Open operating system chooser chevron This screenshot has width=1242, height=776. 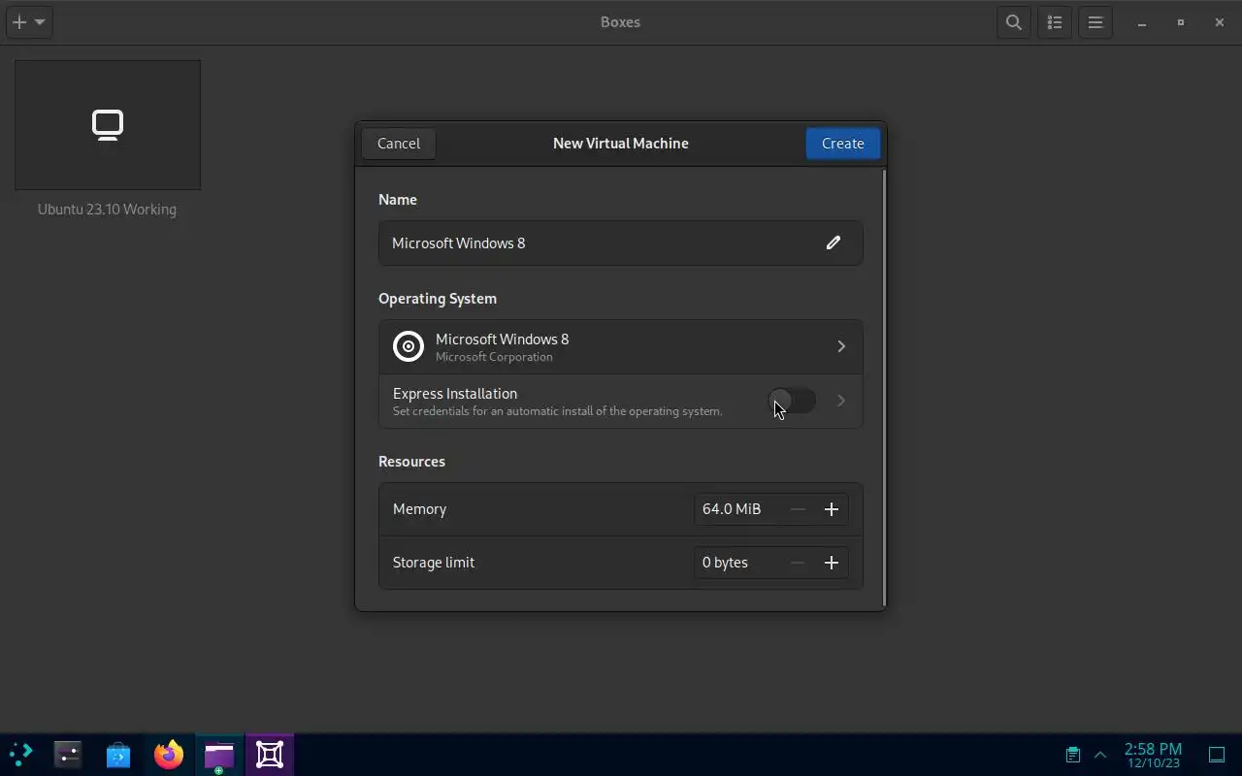pos(841,346)
